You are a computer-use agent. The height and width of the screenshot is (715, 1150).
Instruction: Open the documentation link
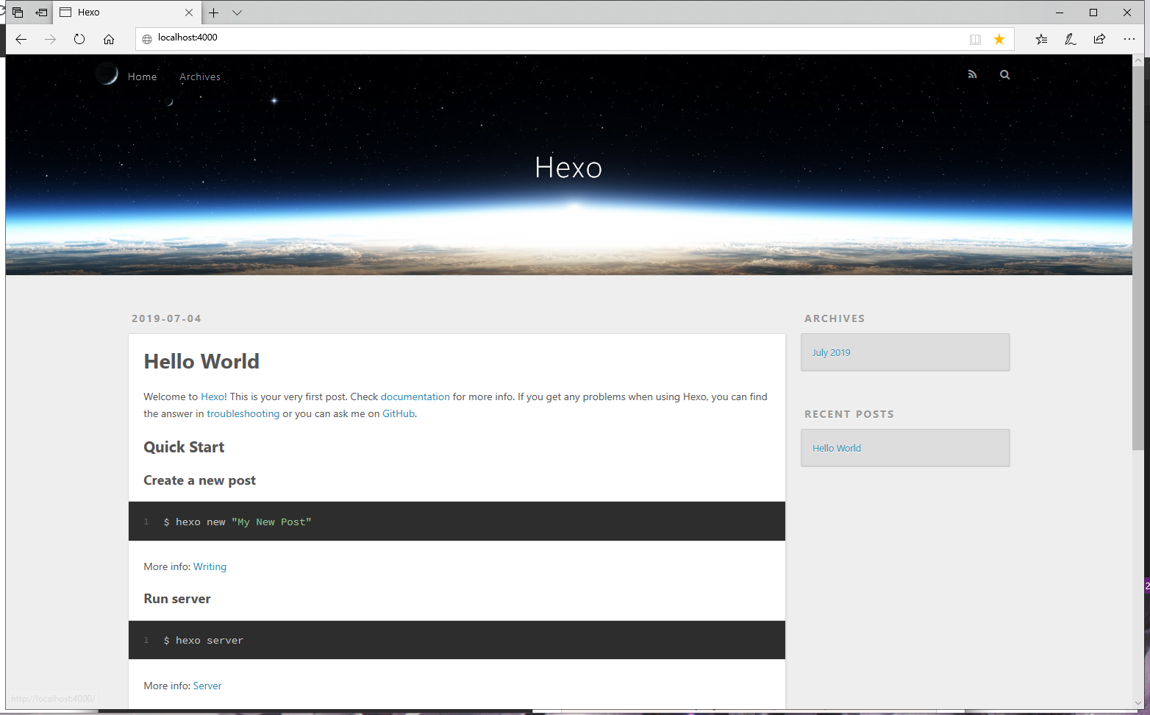tap(415, 396)
